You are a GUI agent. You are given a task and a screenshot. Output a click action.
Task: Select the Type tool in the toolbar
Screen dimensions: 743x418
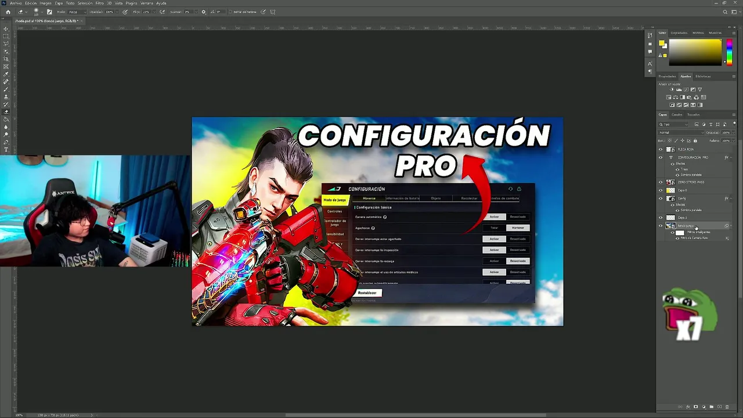coord(6,149)
